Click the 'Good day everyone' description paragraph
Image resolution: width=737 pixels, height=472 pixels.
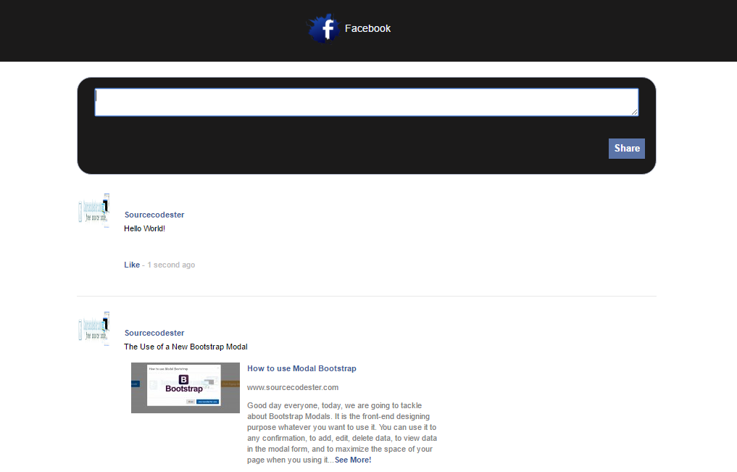tap(342, 433)
